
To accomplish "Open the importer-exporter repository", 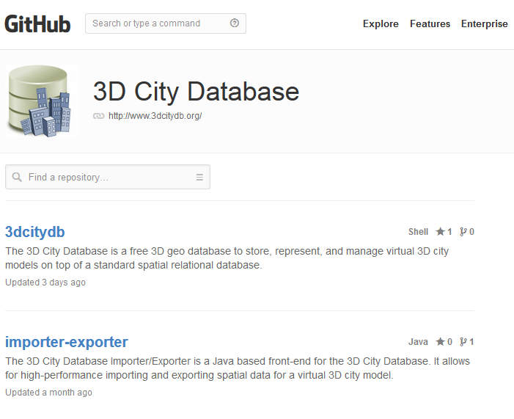I will 67,342.
